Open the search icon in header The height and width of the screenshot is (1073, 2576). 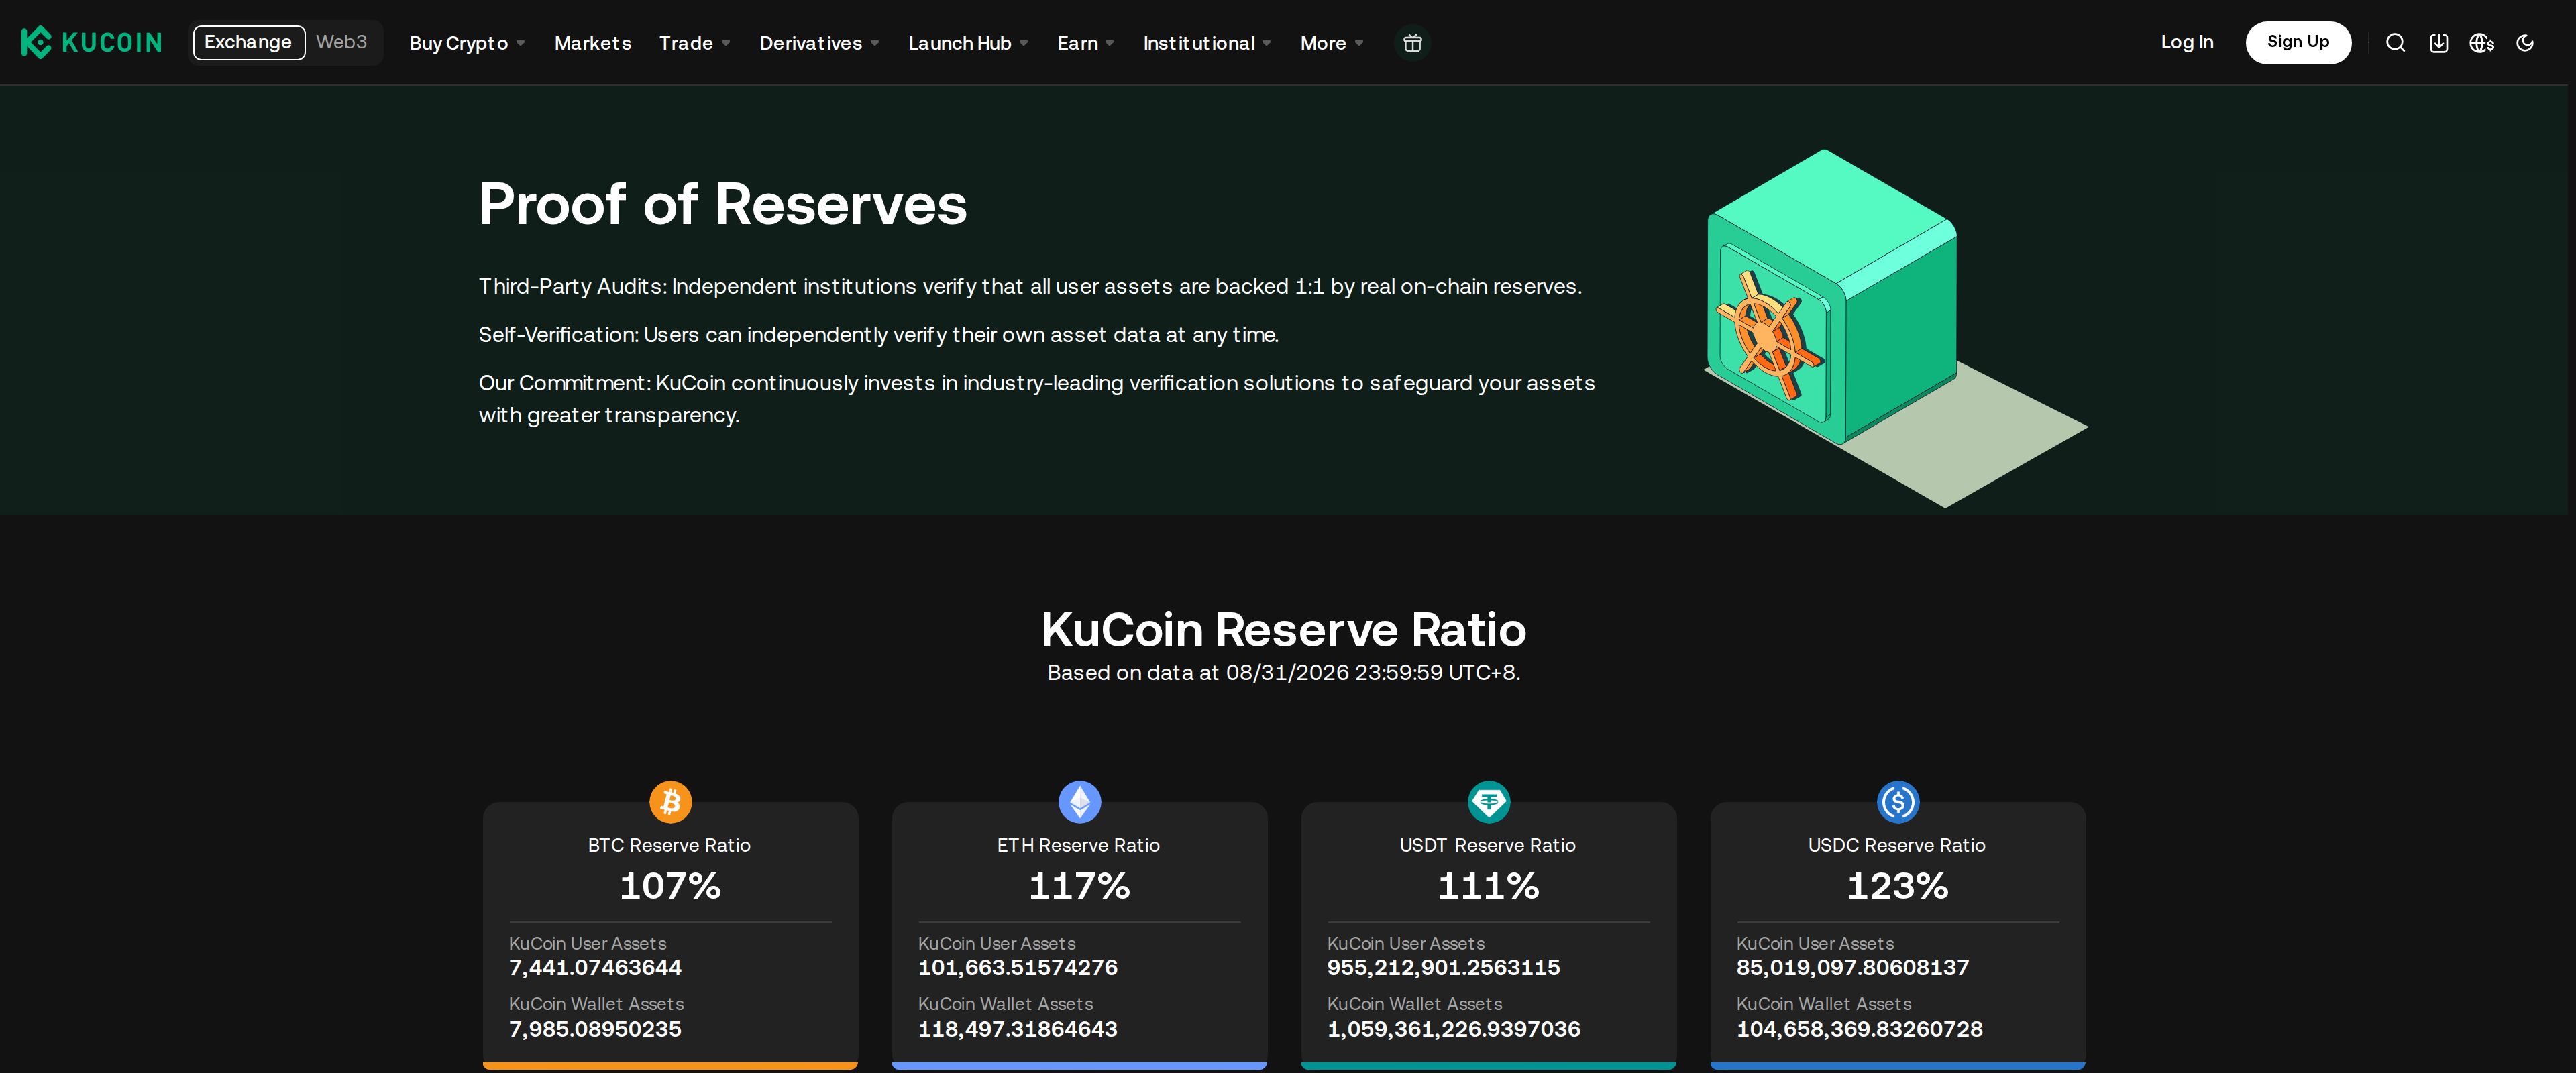[x=2395, y=43]
